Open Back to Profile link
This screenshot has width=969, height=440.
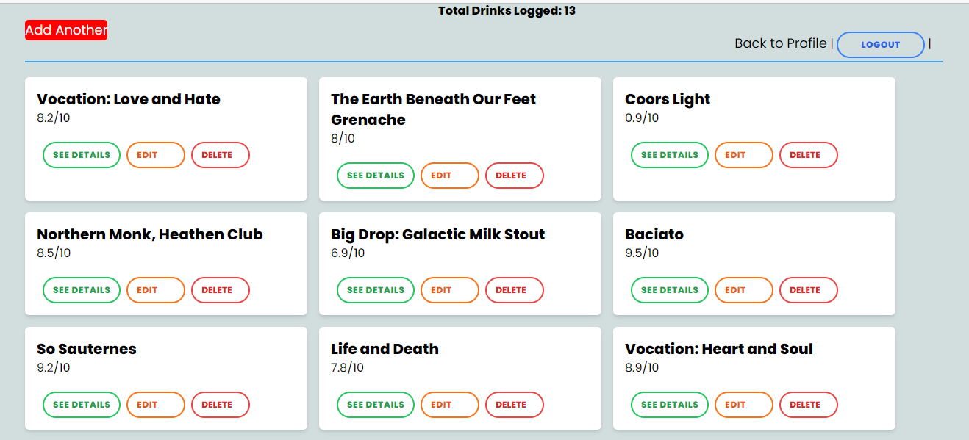(779, 43)
